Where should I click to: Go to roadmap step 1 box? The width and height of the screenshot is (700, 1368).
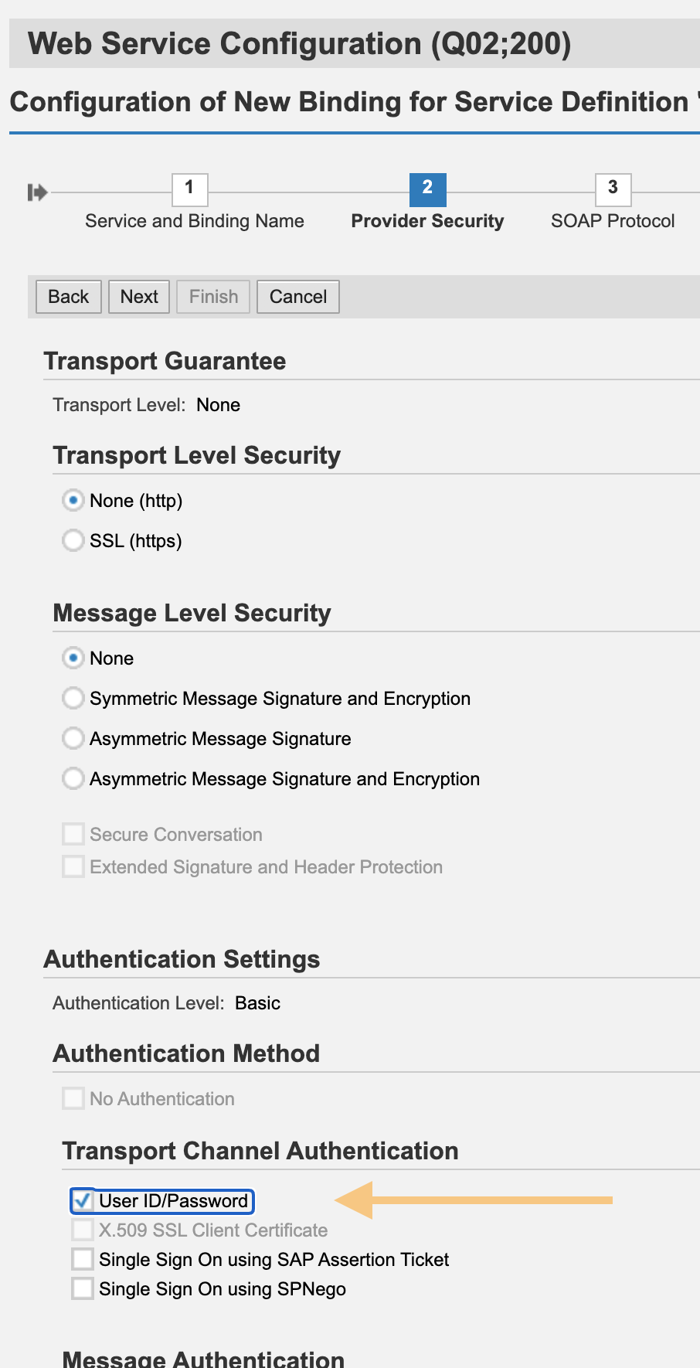[189, 189]
